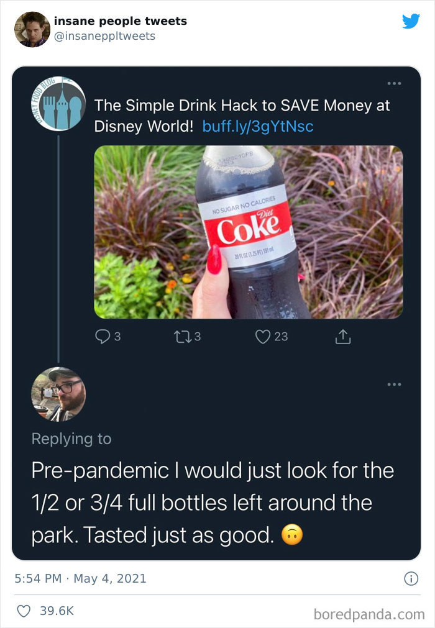Expand the more options menu on the top tweet

(393, 84)
